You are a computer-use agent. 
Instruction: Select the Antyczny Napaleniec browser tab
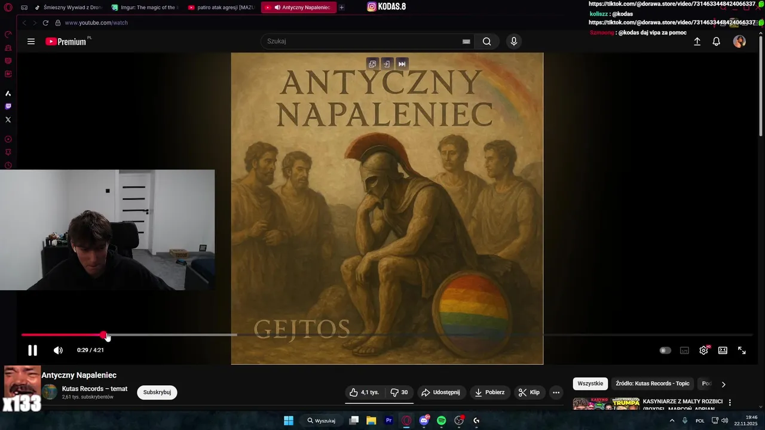click(x=298, y=7)
